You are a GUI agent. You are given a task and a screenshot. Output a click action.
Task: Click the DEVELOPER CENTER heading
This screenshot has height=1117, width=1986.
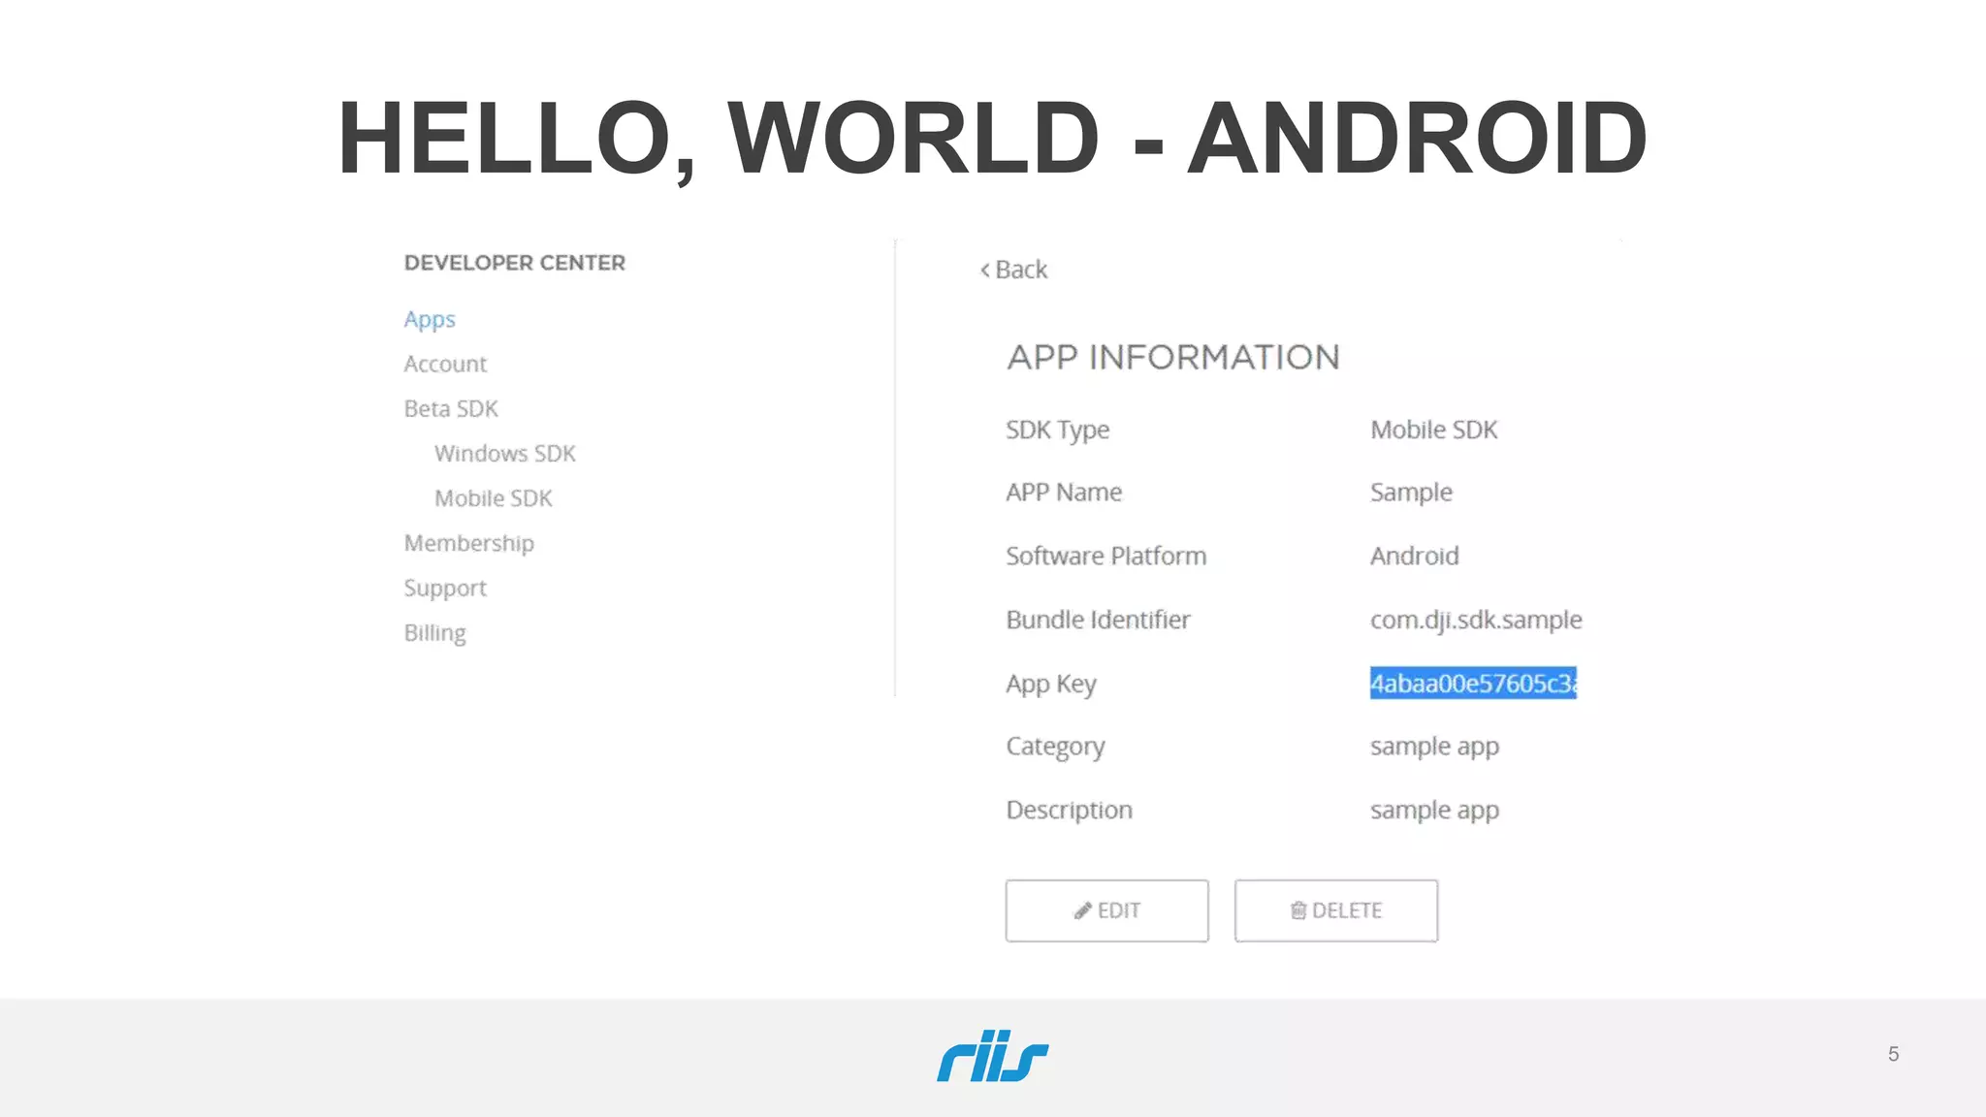click(514, 263)
